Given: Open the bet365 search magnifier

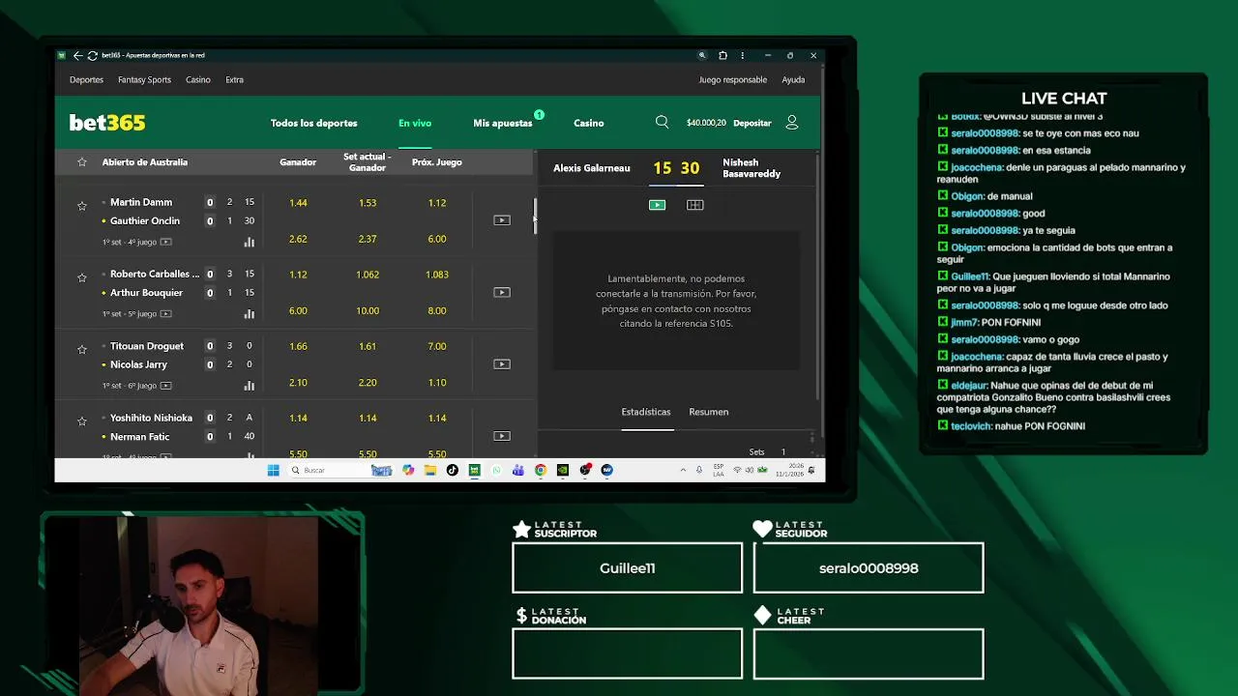Looking at the screenshot, I should [662, 123].
